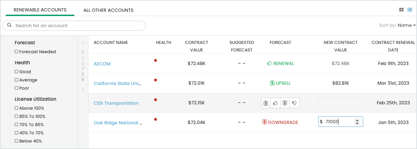Click the Forecast column header

click(280, 43)
